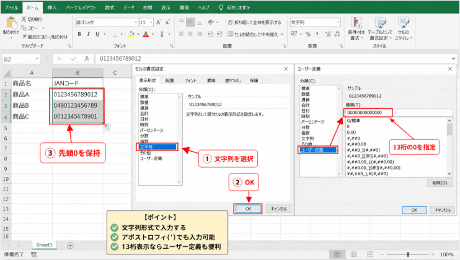Open the File (ファイル) tab
This screenshot has height=260, width=460.
pos(11,7)
